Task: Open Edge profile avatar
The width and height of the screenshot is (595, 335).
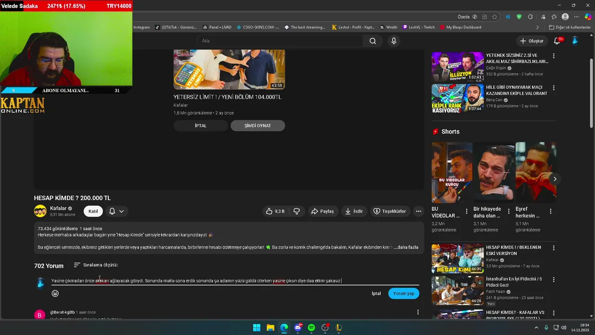Action: click(x=565, y=17)
